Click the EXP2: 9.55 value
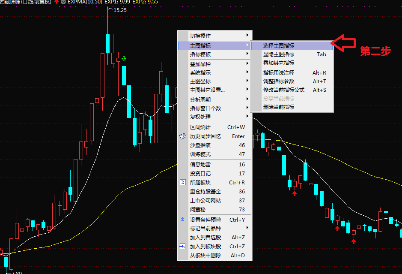Image resolution: width=402 pixels, height=274 pixels. [145, 2]
